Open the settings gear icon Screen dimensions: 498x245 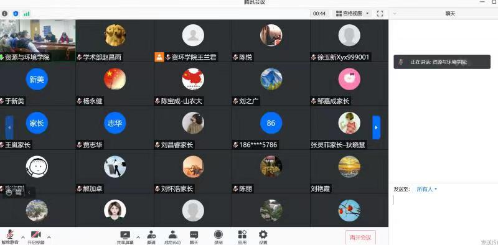[x=263, y=235]
